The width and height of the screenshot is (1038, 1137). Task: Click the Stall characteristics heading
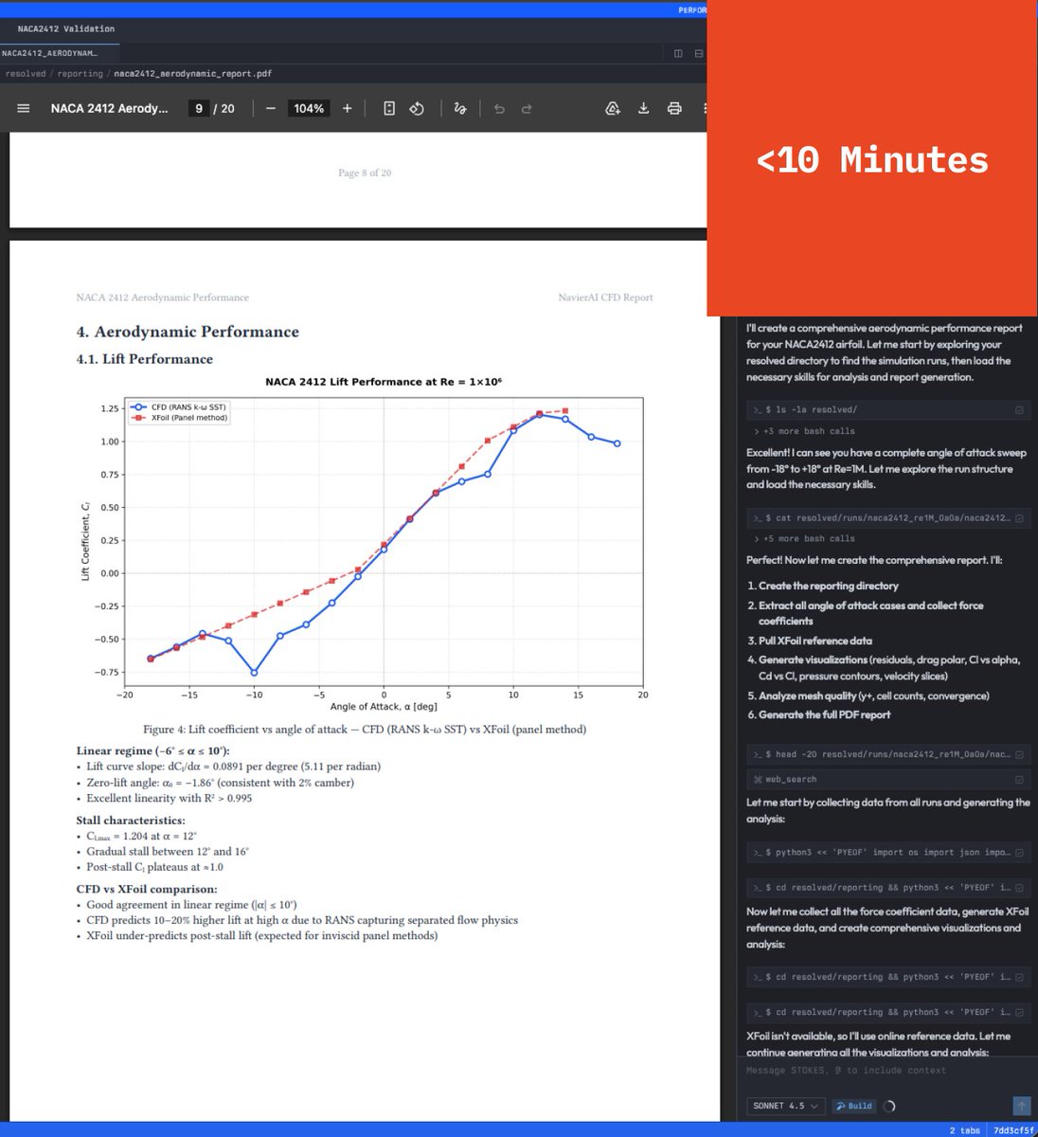[x=131, y=821]
